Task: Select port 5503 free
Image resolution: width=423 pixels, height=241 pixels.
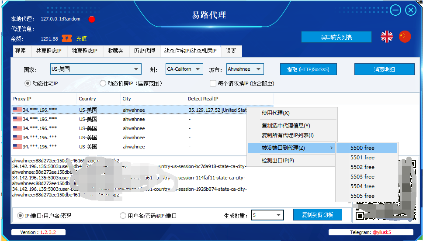Action: click(367, 176)
